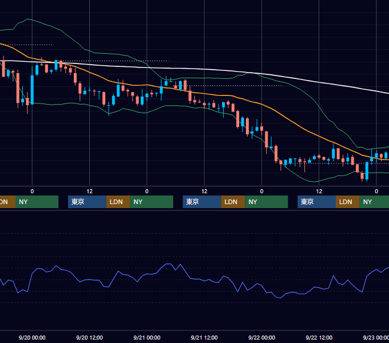
Task: Click the tall blue candle at 9/20 00:00
Action: 32,90
